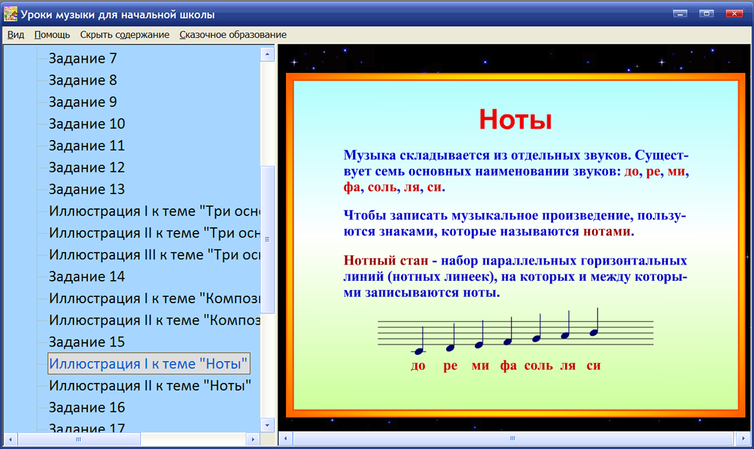Click the application icon in the title bar
Screen dimensions: 754x449
pos(10,12)
